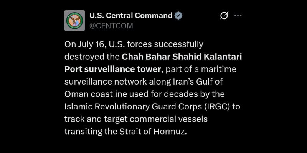Click the words "Strait of Hormuz"
The height and width of the screenshot is (153, 307).
point(152,132)
